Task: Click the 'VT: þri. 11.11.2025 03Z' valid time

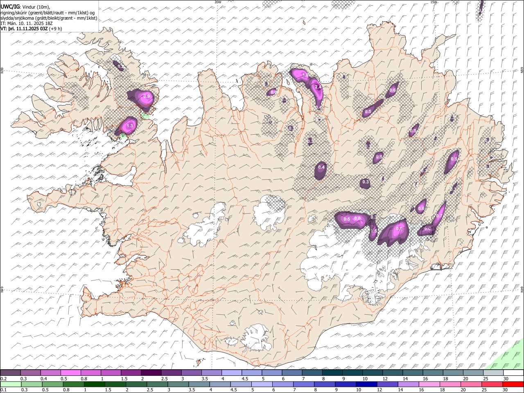Action: (x=25, y=29)
